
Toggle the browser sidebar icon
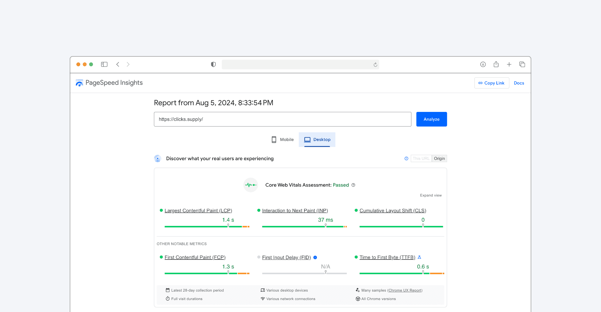click(104, 64)
